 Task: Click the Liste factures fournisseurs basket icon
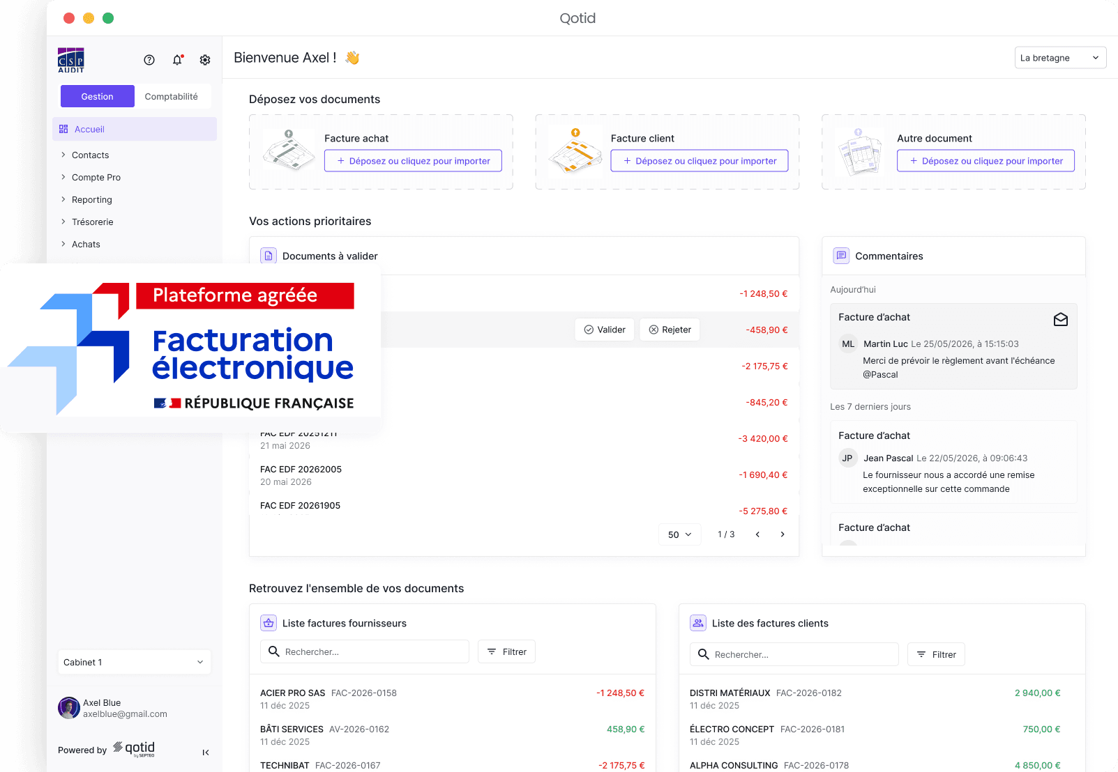[269, 623]
